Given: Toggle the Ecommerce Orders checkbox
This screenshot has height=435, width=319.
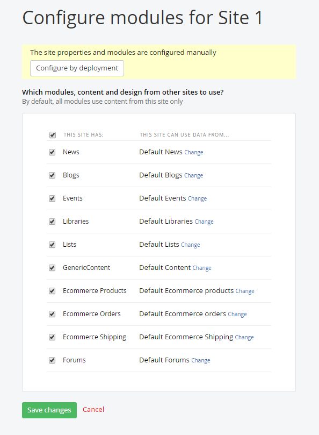Looking at the screenshot, I should pyautogui.click(x=52, y=314).
